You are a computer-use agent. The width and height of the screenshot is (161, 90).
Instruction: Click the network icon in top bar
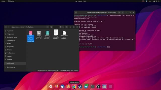154,1
